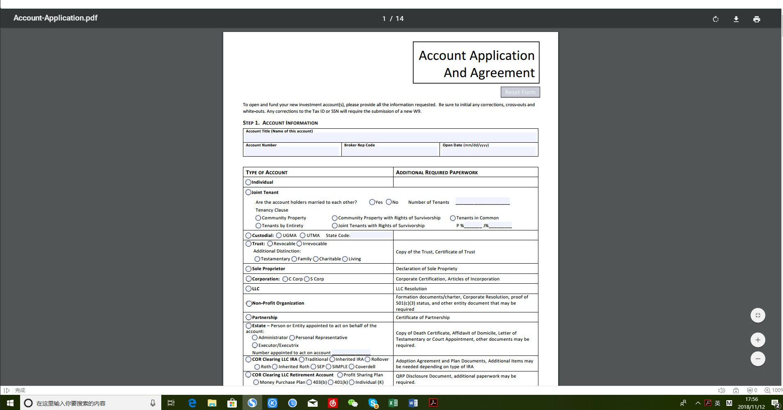Image resolution: width=783 pixels, height=410 pixels.
Task: Zoom out with the minus button
Action: [x=758, y=359]
